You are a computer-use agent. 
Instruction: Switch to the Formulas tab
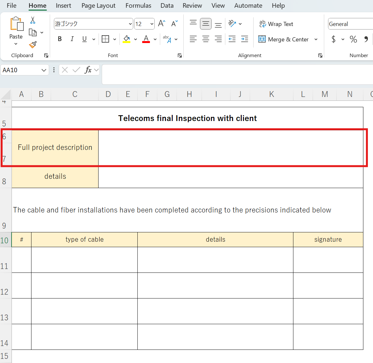[x=138, y=5]
